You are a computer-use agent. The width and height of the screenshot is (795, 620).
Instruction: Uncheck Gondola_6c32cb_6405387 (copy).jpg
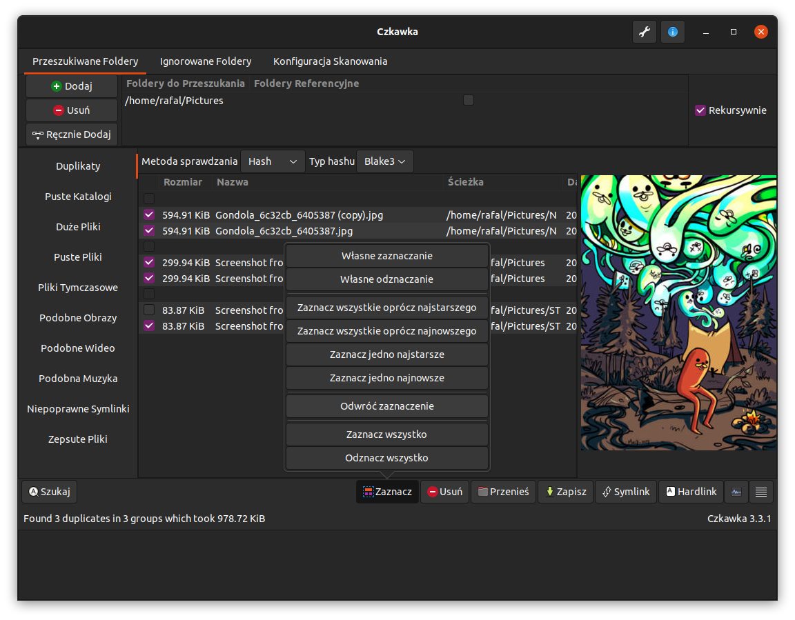[148, 214]
